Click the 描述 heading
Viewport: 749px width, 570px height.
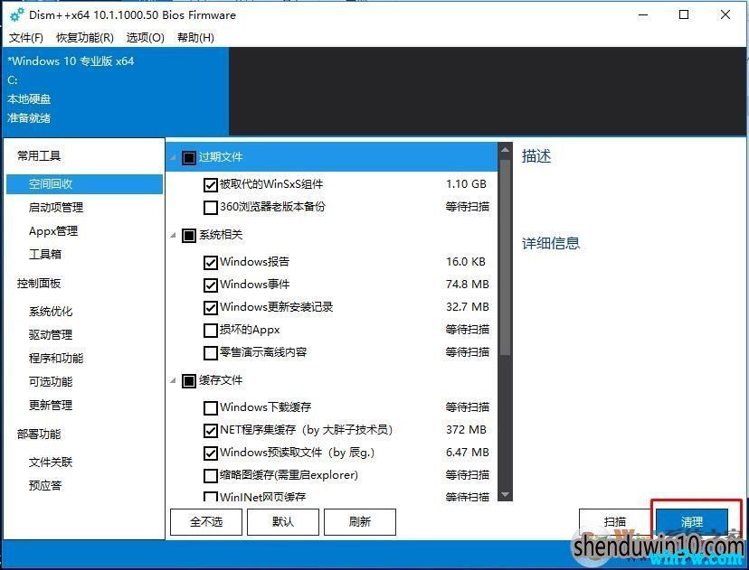536,156
